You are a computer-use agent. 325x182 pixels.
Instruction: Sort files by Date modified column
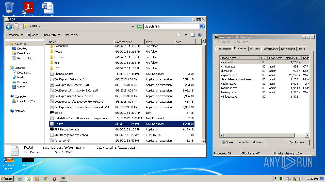129,42
